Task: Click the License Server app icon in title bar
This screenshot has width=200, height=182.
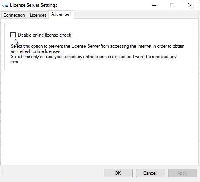Action: tap(5, 5)
